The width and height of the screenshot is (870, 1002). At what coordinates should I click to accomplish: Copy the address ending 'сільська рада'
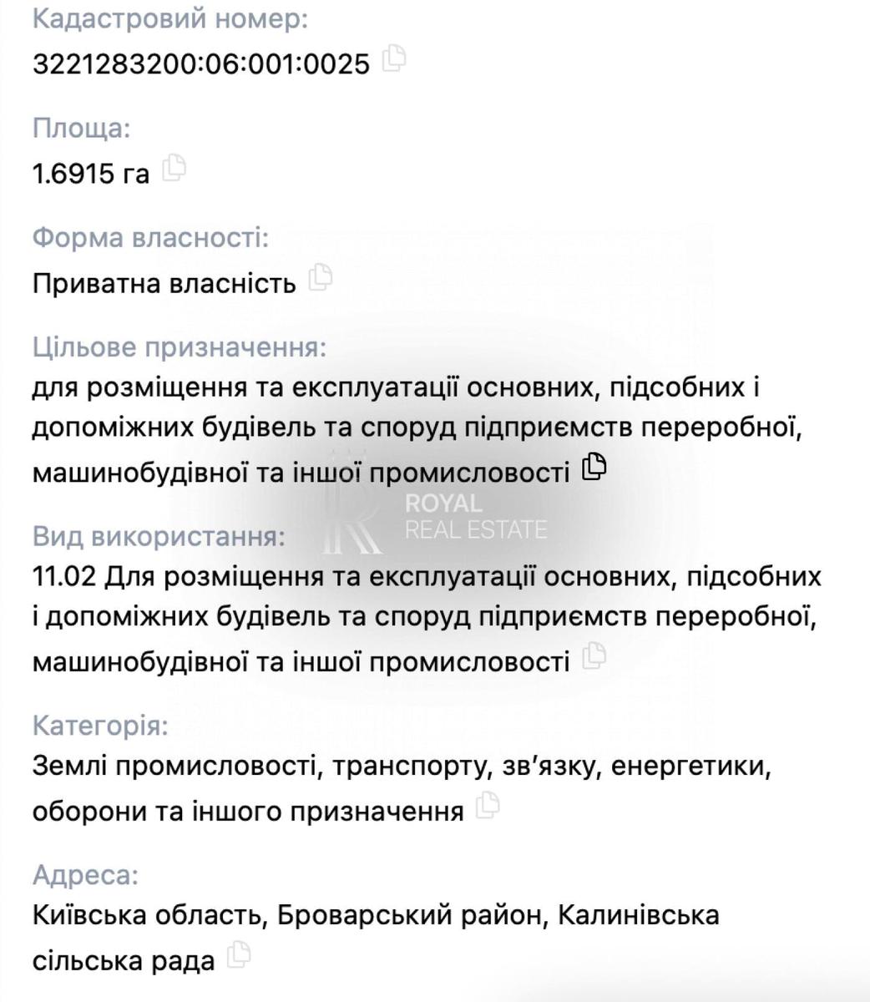pos(240,954)
